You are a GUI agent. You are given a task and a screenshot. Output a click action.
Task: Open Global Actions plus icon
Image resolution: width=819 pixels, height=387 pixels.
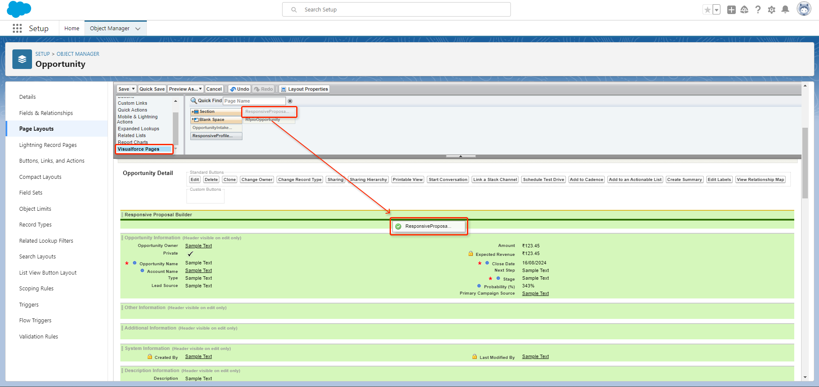tap(732, 10)
